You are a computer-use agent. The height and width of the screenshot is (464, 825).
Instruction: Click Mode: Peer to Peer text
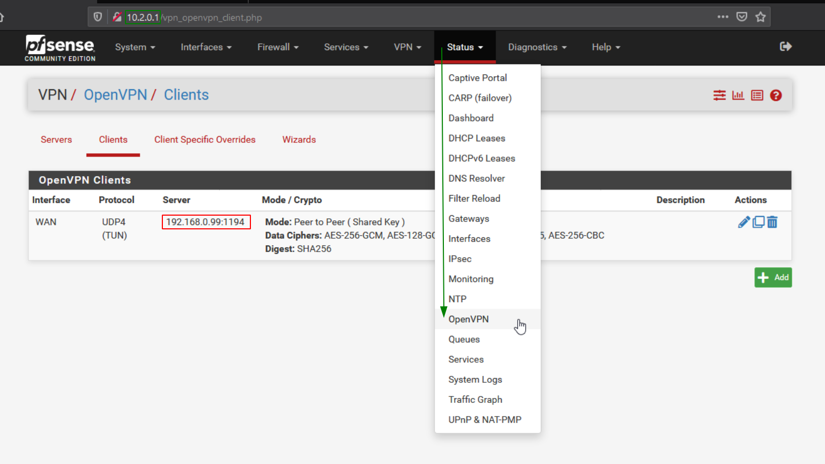click(x=335, y=222)
